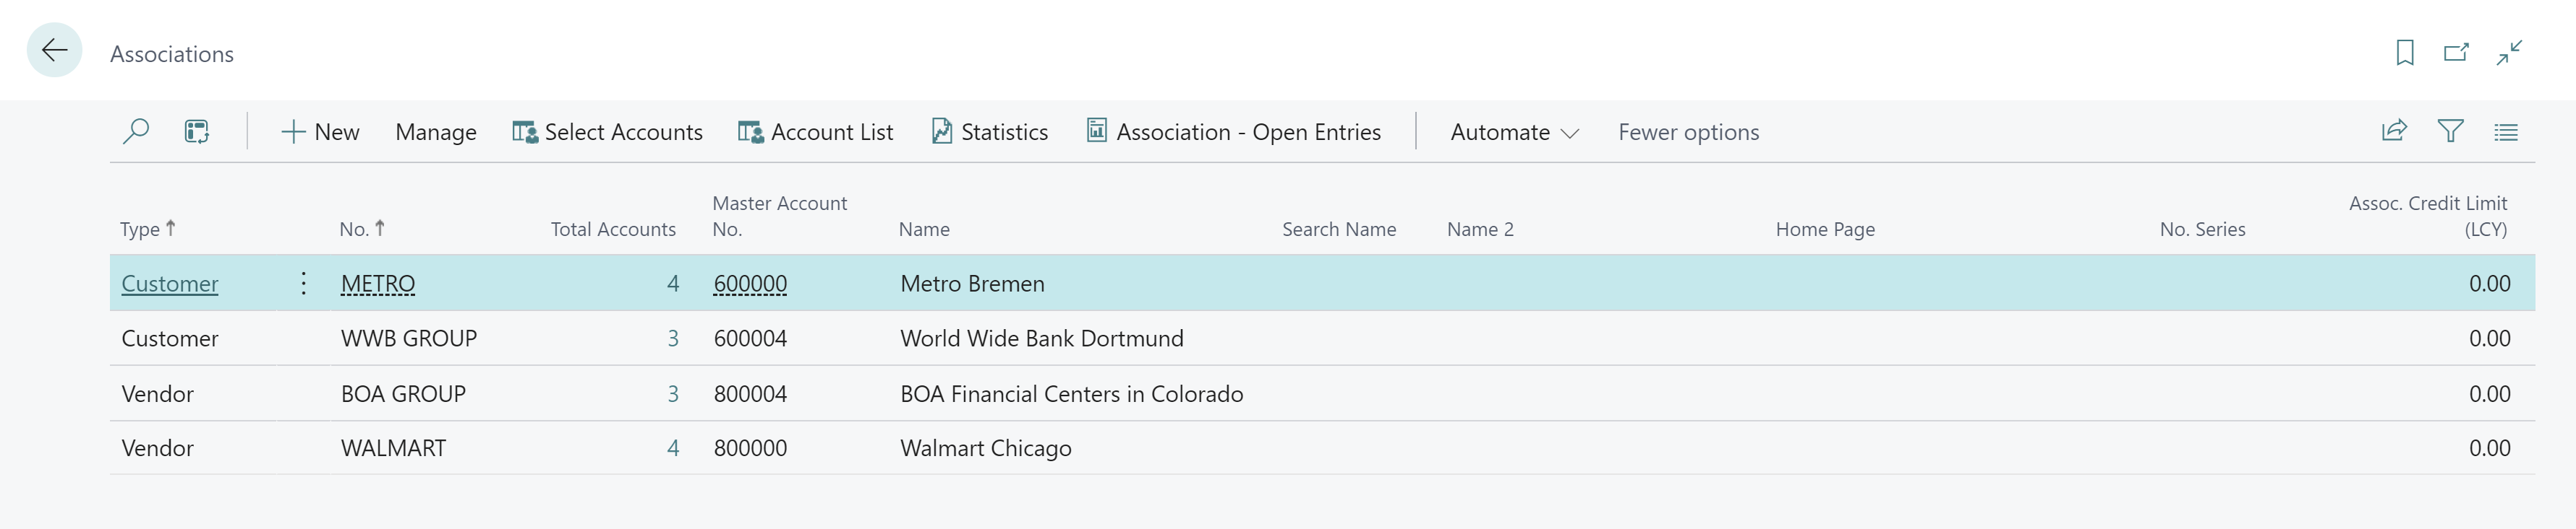Click the Search Name column header
The width and height of the screenshot is (2576, 529).
[1339, 229]
